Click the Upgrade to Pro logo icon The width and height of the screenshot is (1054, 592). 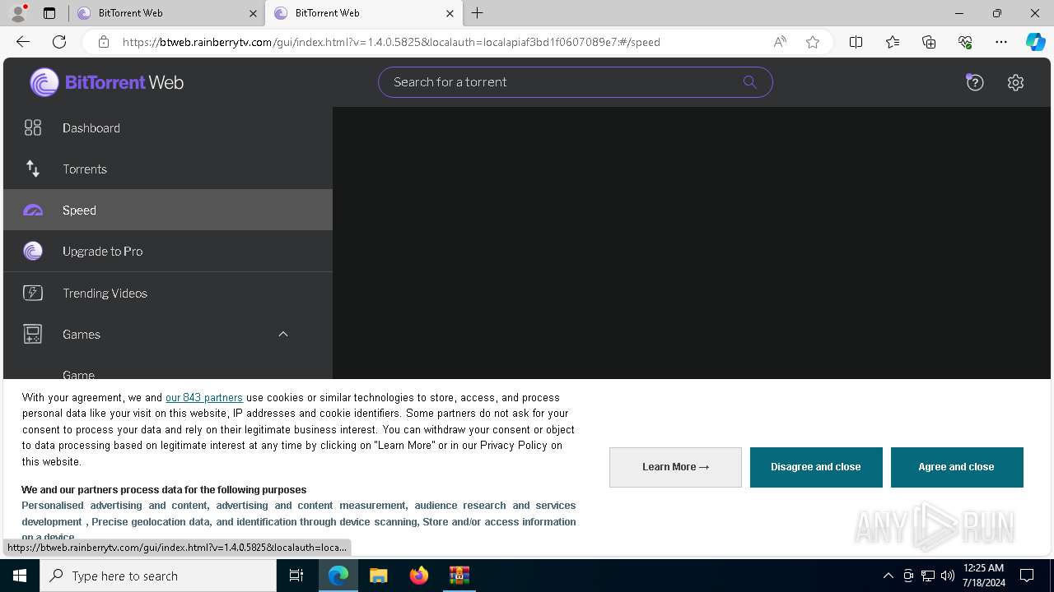(x=33, y=251)
